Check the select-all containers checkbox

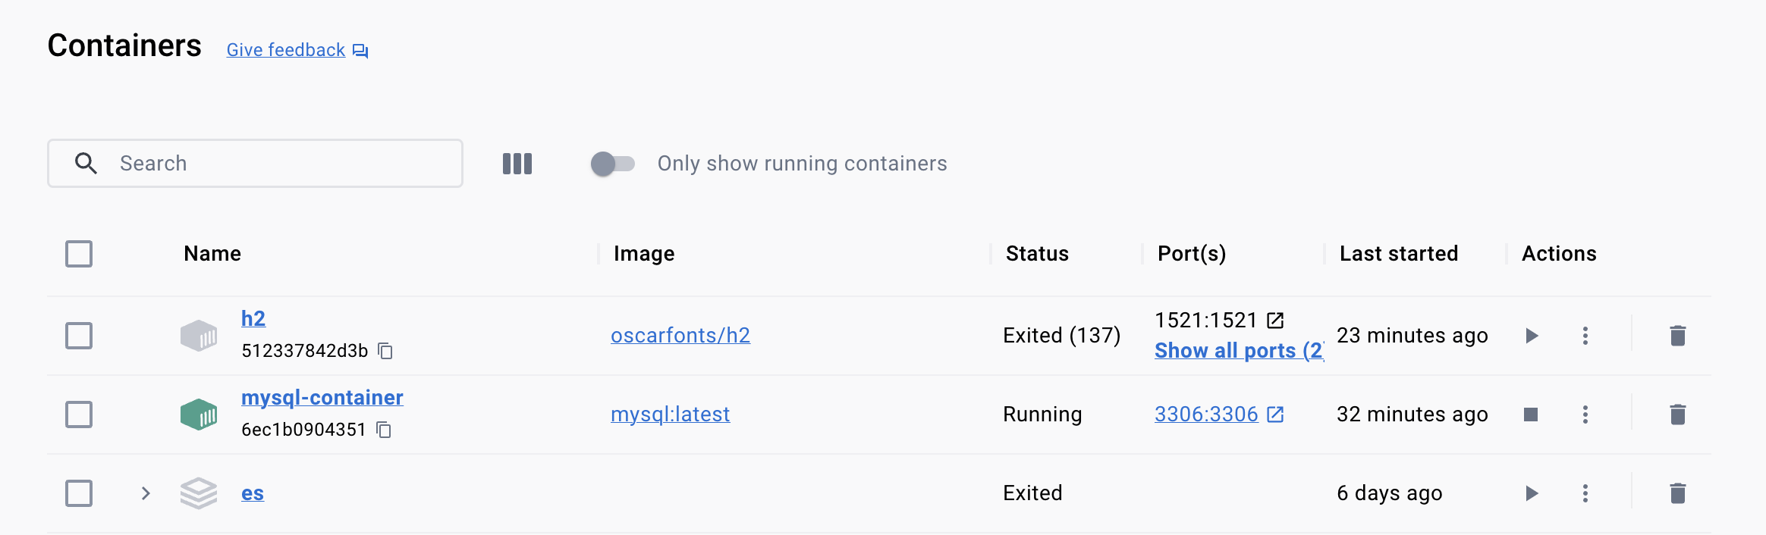coord(79,254)
